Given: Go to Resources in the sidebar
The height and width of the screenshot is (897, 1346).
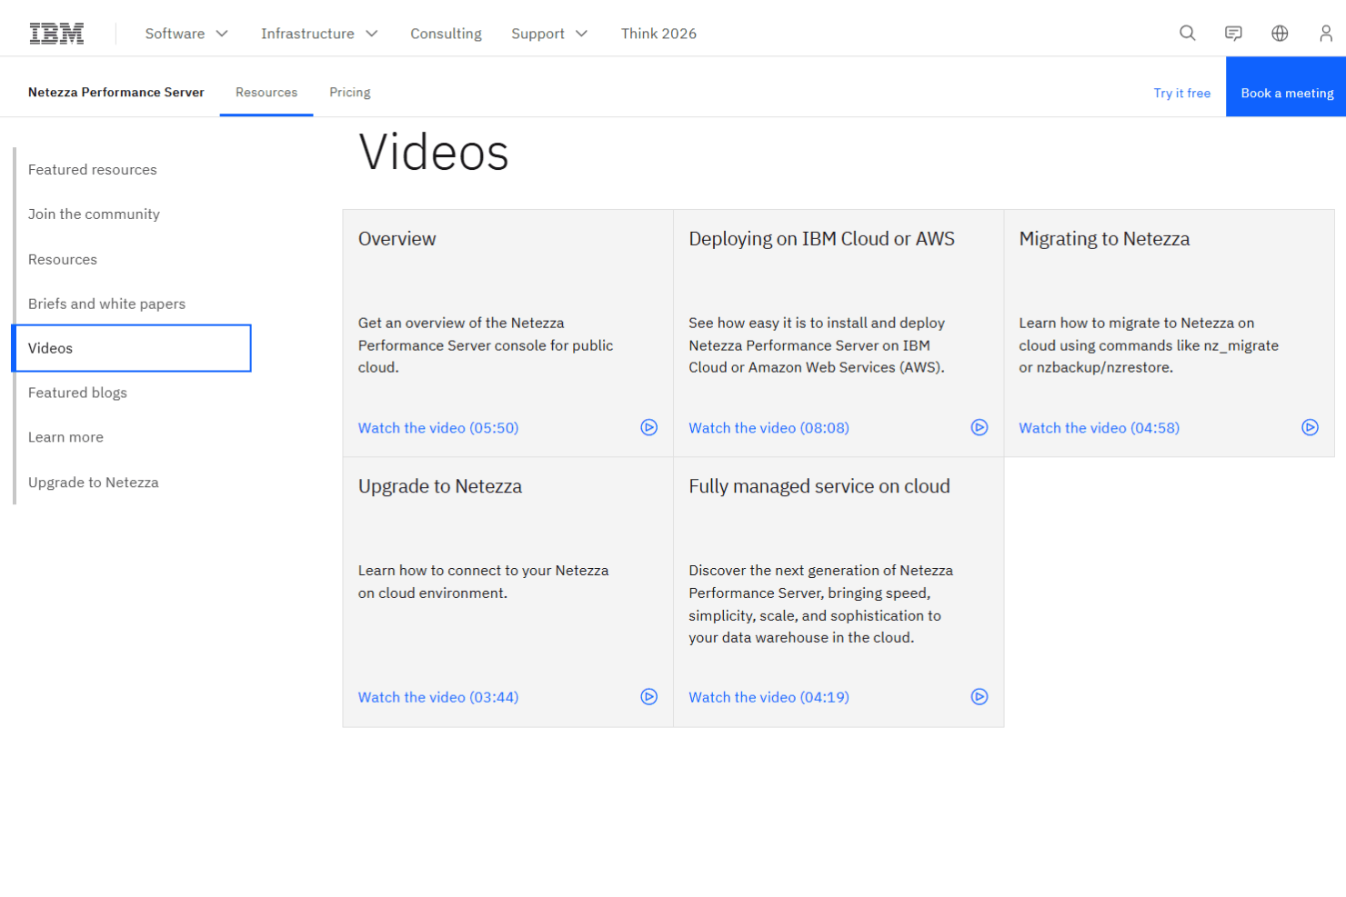Looking at the screenshot, I should [x=63, y=260].
